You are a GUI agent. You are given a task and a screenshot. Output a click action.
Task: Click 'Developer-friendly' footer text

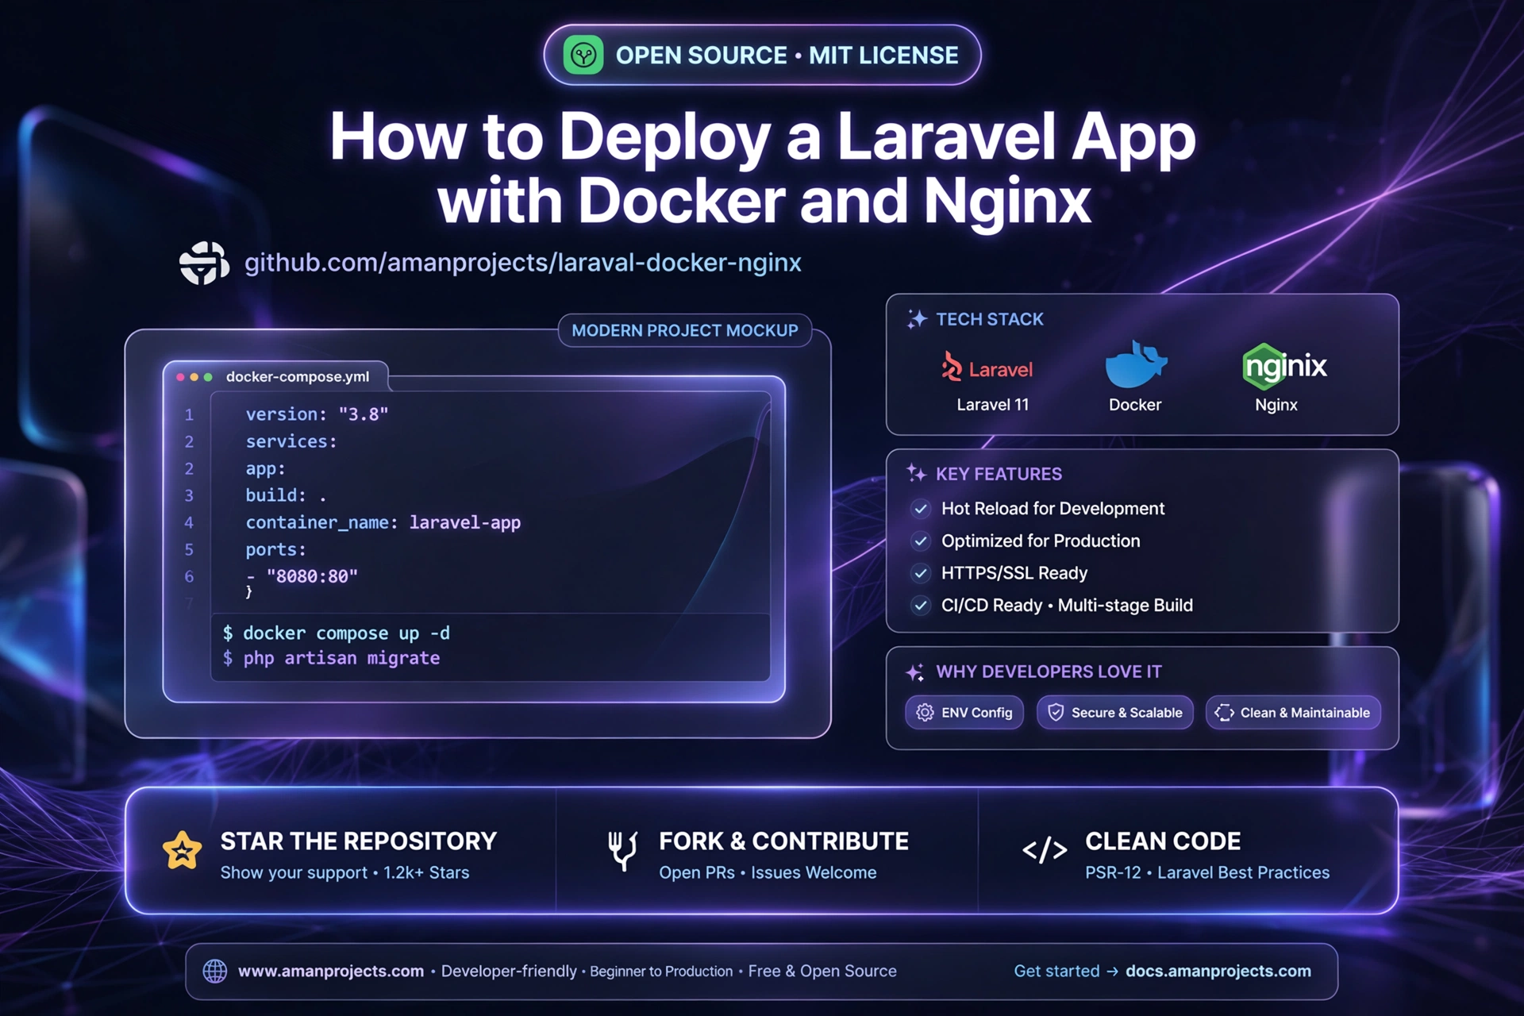[x=509, y=971]
